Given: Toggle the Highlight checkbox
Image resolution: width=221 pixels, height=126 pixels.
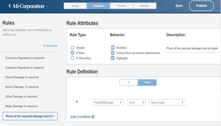Looking at the screenshot, I should 113,58.
